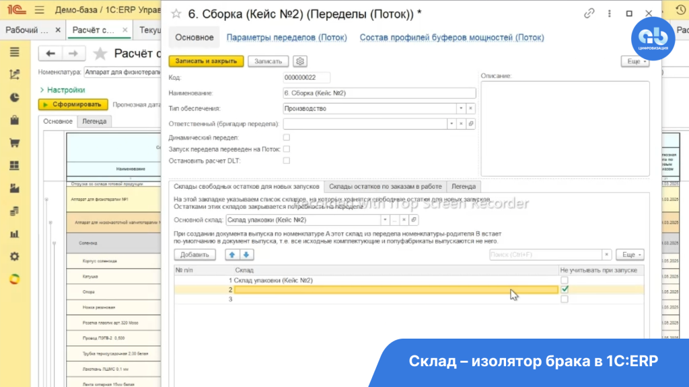The image size is (689, 387).
Task: Close the Расчёт с... tab
Action: (x=124, y=30)
